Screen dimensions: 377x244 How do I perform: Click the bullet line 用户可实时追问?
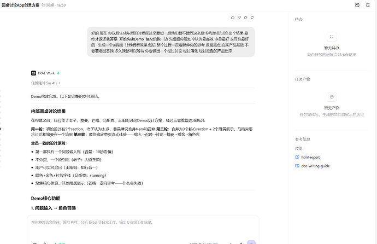[66, 167]
